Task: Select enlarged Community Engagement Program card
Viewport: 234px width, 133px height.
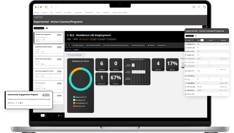Action: tap(29, 100)
